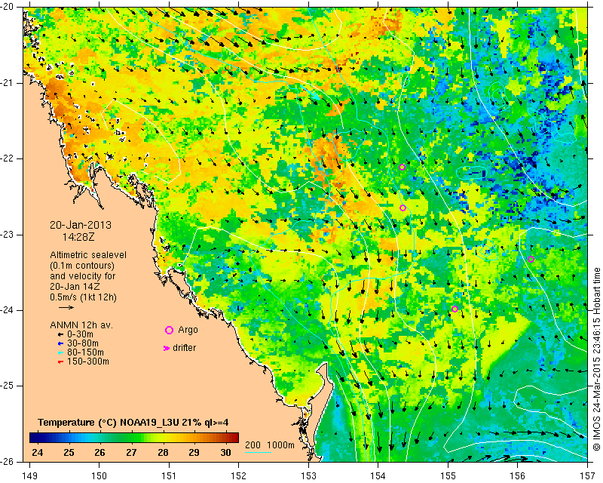Click the '0.5m/s (1kt 12h)' text
603x483 pixels.
[83, 297]
